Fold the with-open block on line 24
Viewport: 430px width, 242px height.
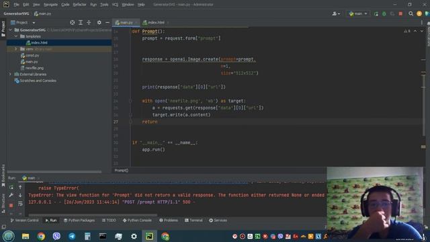coord(130,101)
